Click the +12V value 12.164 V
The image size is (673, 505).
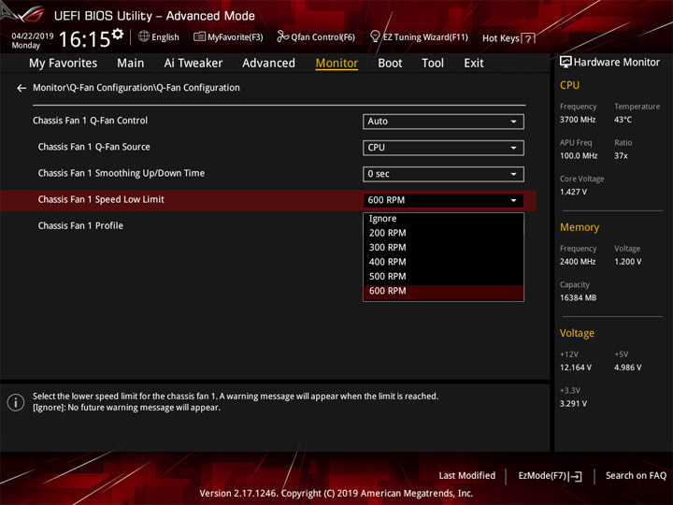tap(575, 368)
